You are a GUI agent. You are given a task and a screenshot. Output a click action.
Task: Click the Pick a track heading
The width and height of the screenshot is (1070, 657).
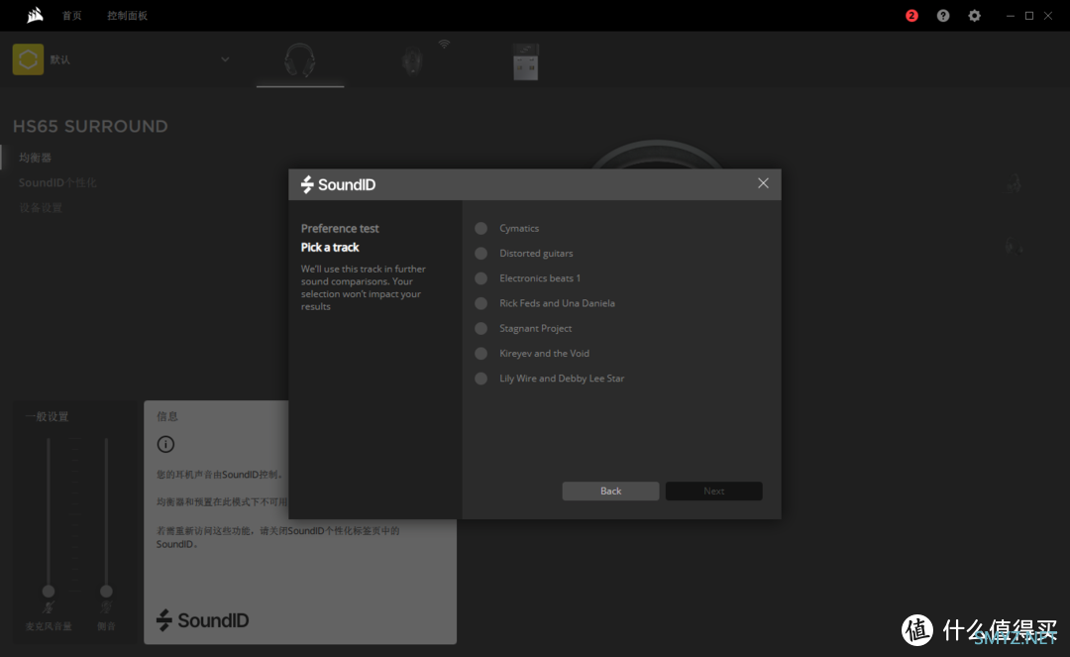[330, 247]
